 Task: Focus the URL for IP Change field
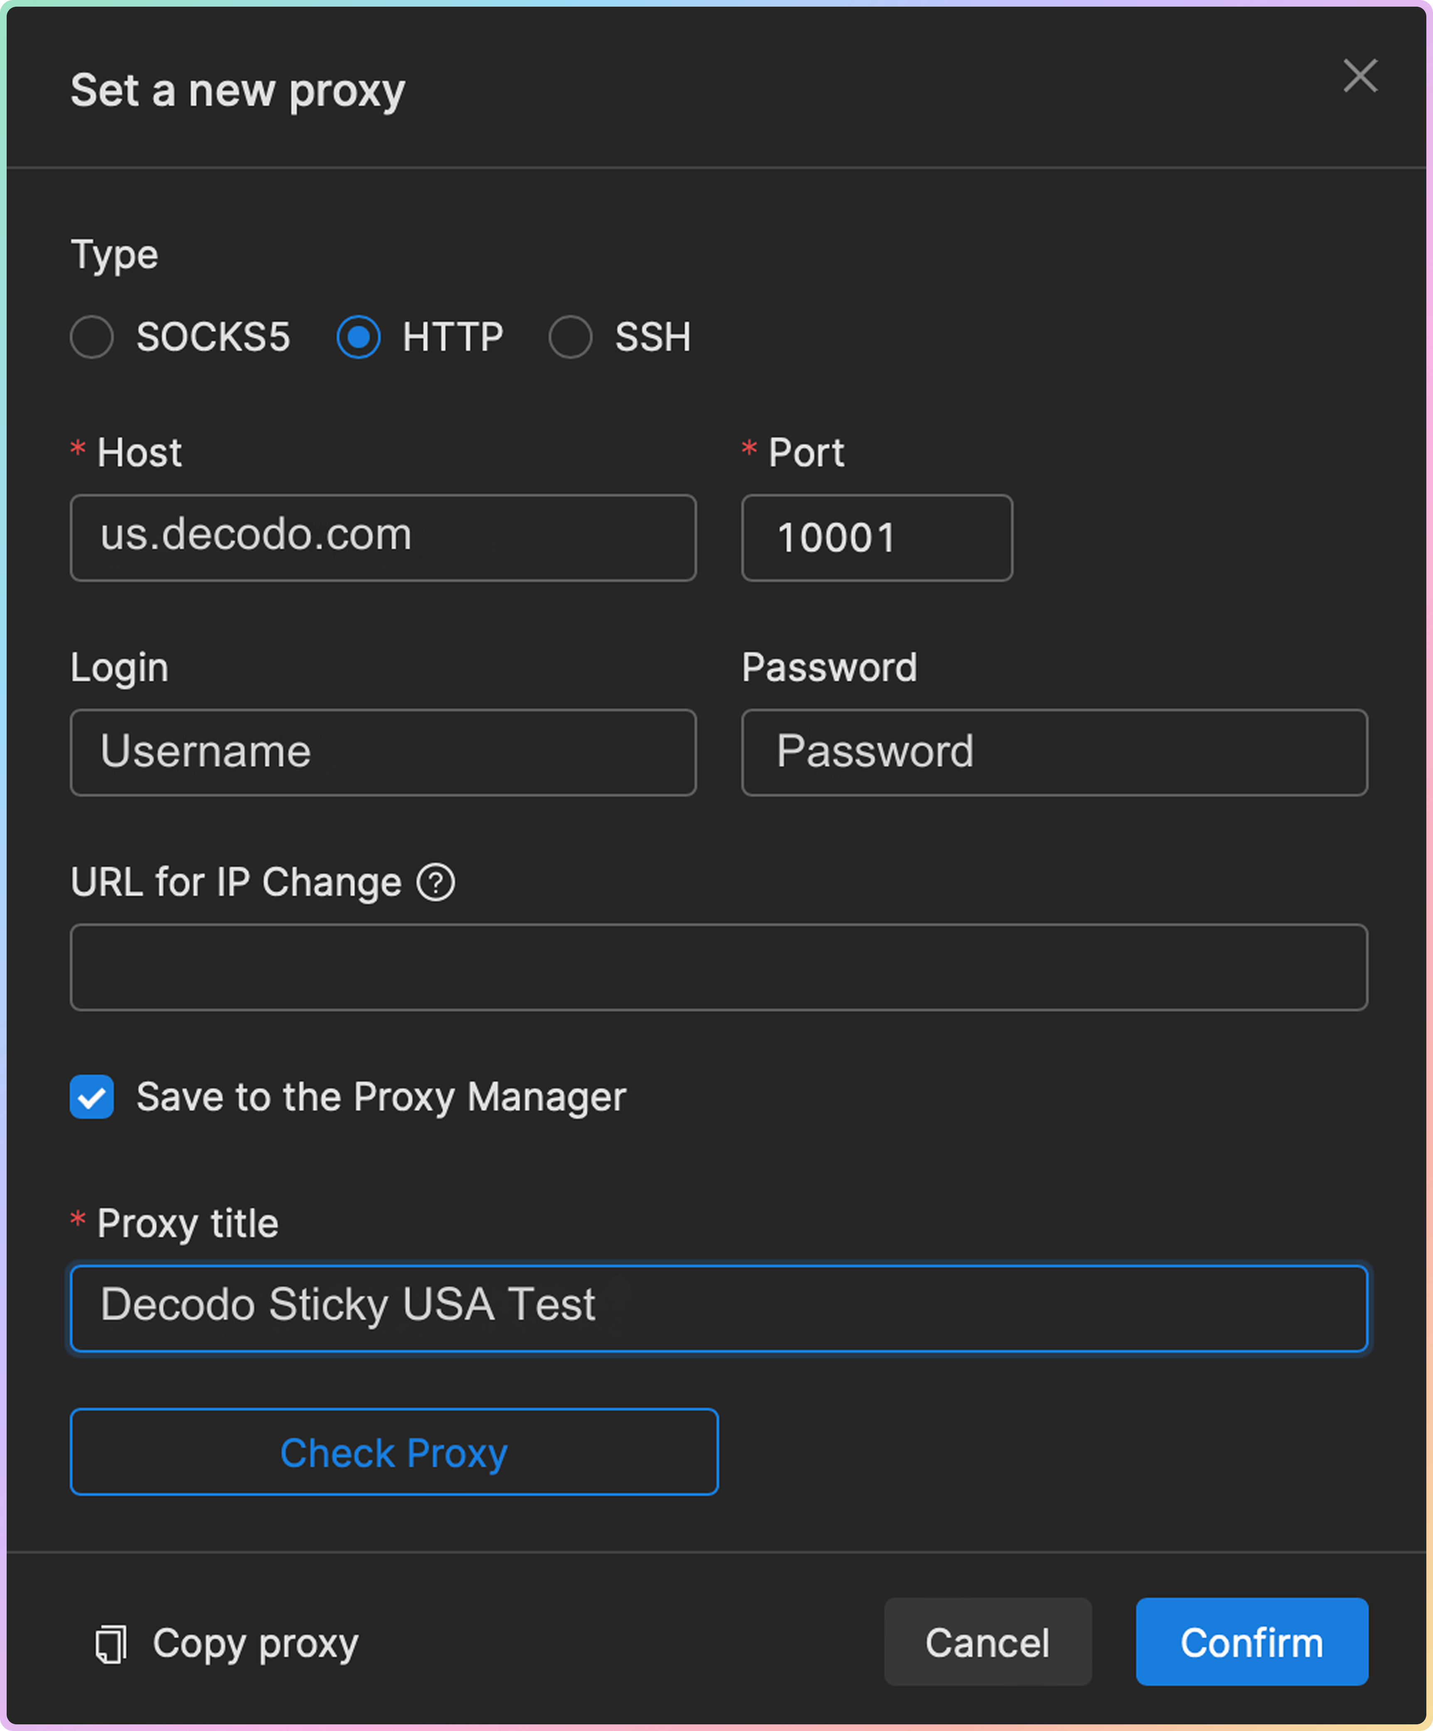[719, 967]
